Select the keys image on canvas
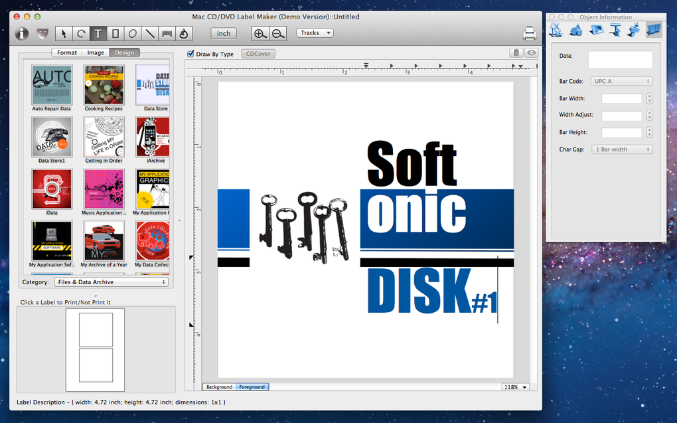This screenshot has height=423, width=677. [305, 228]
